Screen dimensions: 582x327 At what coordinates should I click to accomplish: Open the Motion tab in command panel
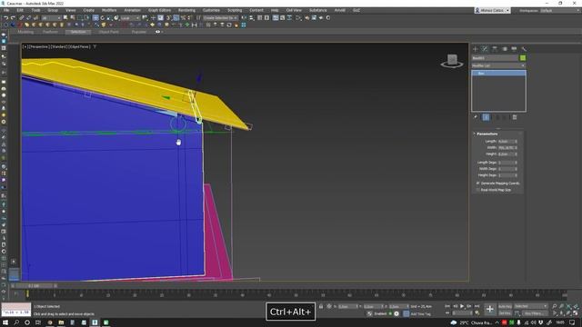pos(505,49)
